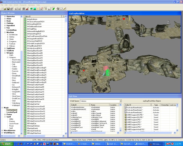This screenshot has height=146, width=183.
Task: Expand the Apparatus tree node
Action: pyautogui.click(x=5, y=17)
